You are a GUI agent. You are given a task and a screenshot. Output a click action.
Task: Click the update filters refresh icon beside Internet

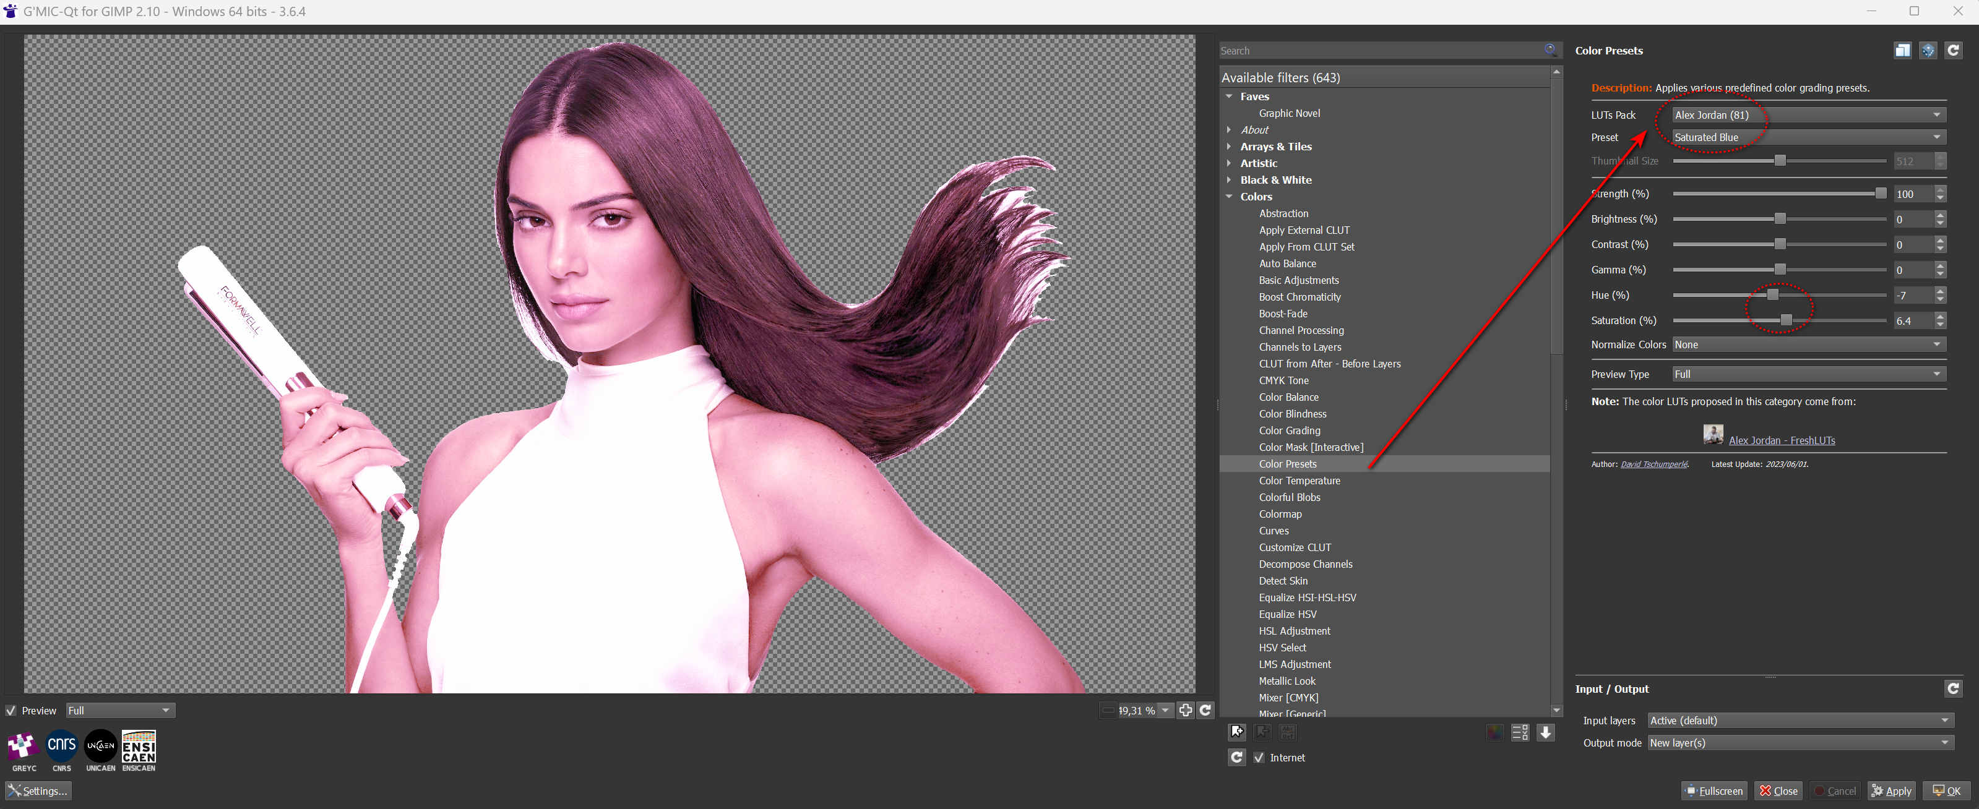[1236, 757]
